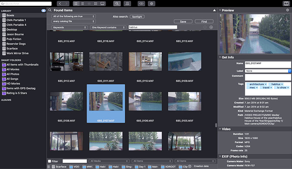The height and width of the screenshot is (169, 292).
Task: Click the Name field showing 685_0107.MXF
Action: [x=268, y=64]
